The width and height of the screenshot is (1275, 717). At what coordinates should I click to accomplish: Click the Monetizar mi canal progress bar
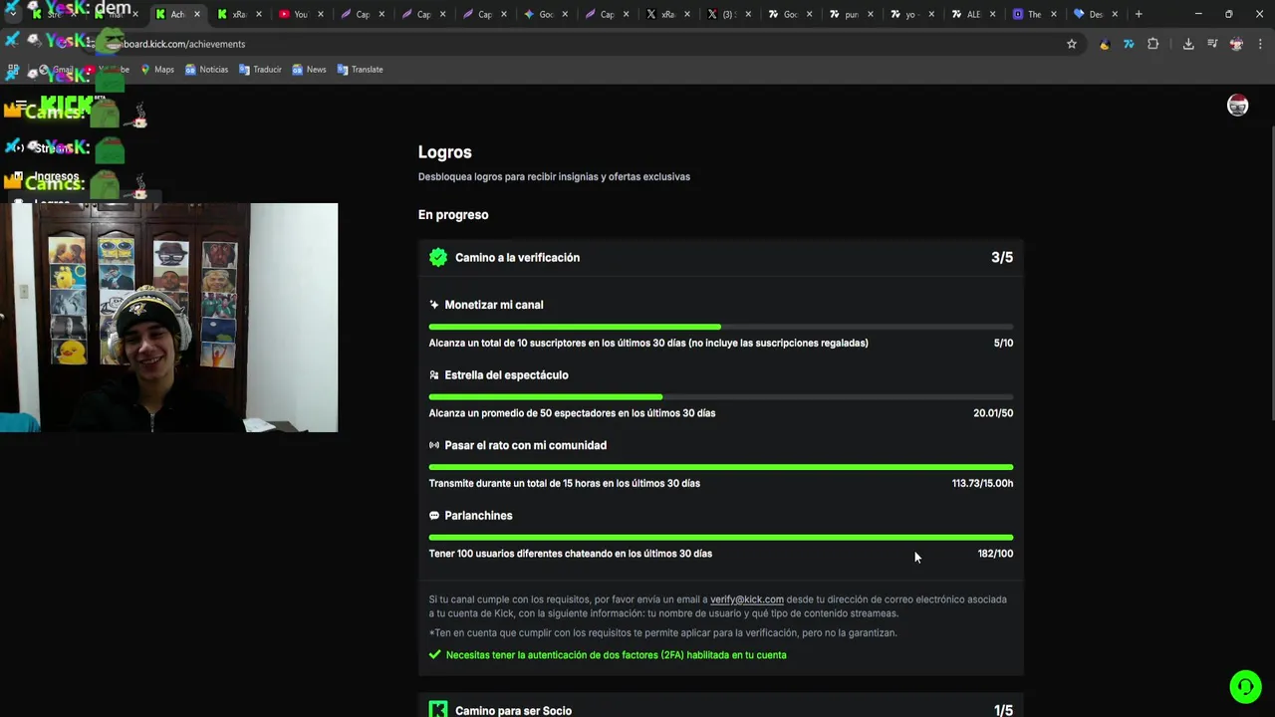pos(721,327)
